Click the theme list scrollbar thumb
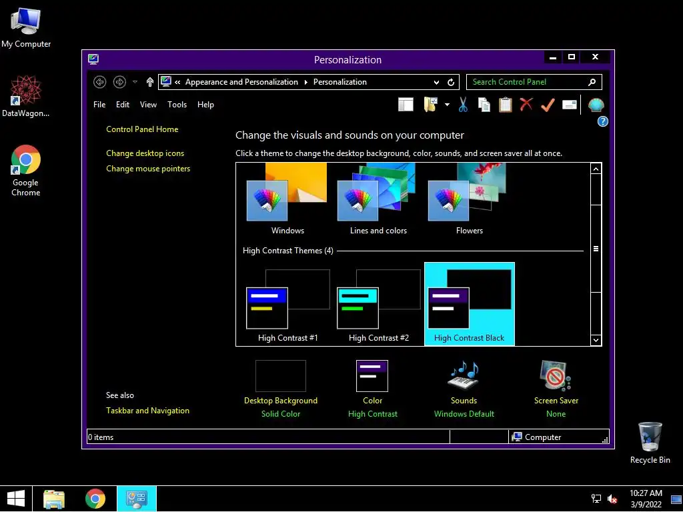The image size is (683, 512). (596, 249)
